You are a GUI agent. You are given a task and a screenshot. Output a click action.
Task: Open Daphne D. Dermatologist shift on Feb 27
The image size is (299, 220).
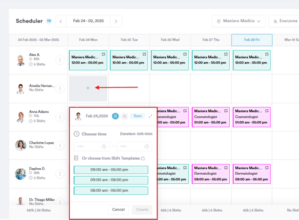211,174
